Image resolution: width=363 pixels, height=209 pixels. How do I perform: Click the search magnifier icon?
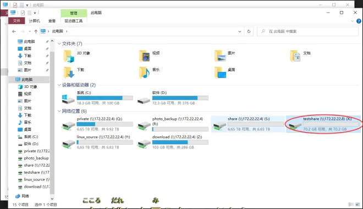pos(263,31)
